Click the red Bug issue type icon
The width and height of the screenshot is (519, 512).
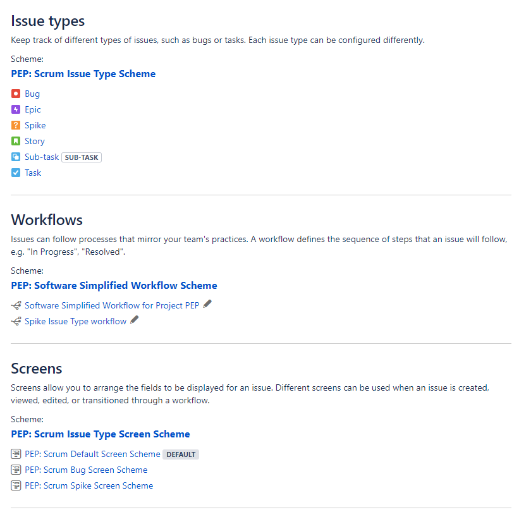(x=15, y=94)
